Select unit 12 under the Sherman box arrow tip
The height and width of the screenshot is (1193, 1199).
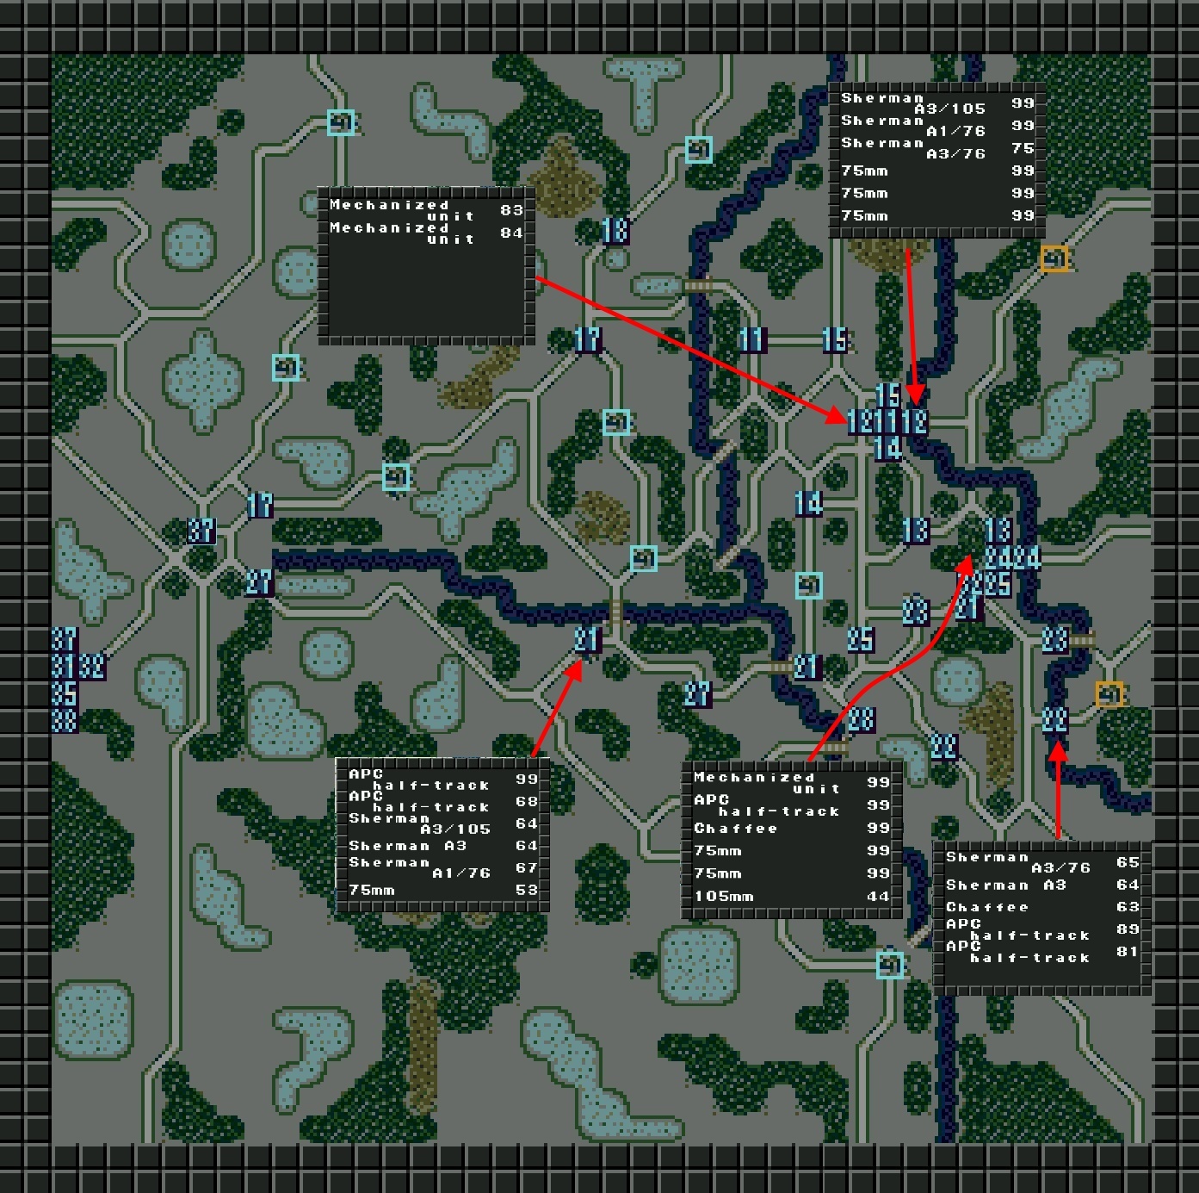click(915, 421)
